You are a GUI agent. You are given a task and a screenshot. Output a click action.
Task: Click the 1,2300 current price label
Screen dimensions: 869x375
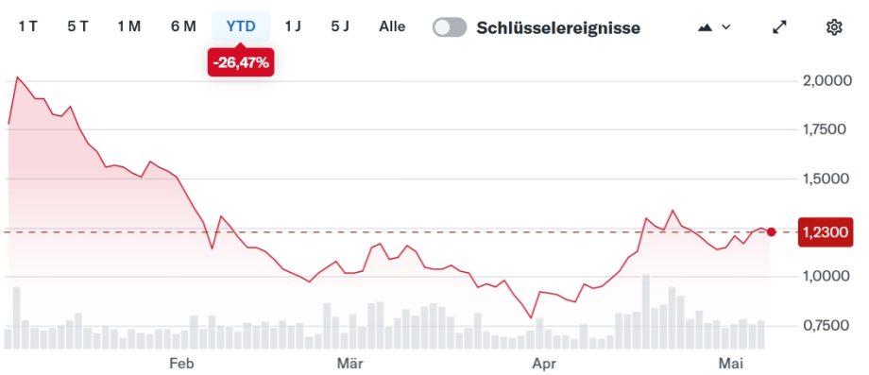pos(826,232)
